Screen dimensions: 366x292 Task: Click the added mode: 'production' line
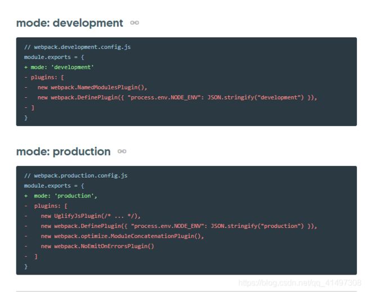tap(60, 196)
